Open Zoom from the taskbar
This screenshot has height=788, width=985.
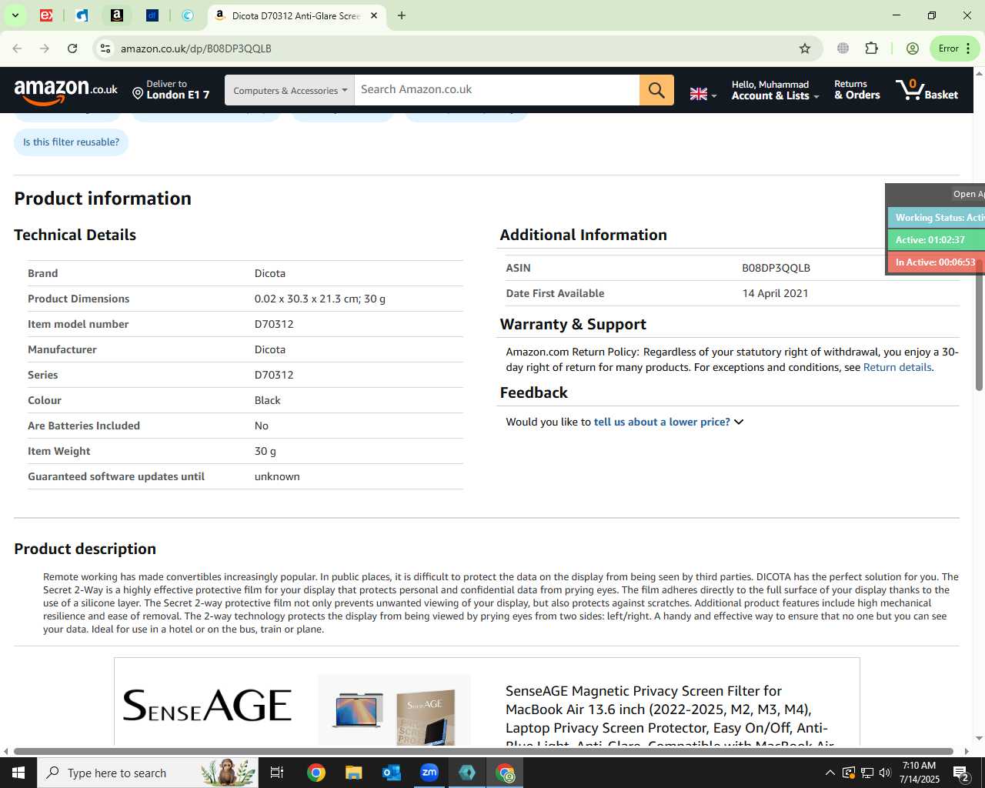click(429, 773)
